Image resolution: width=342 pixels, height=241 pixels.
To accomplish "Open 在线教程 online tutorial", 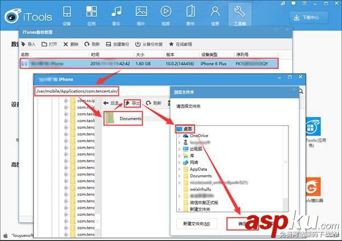I will (181, 44).
